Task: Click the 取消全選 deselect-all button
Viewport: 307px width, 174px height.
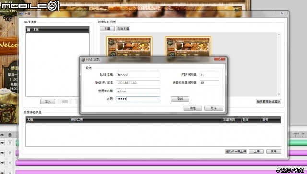Action: coord(123,29)
